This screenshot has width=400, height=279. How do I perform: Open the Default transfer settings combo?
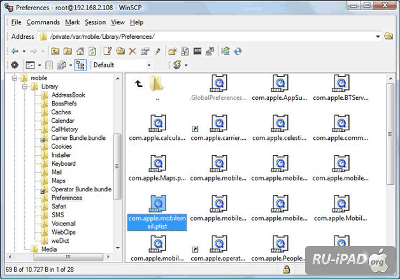point(122,65)
